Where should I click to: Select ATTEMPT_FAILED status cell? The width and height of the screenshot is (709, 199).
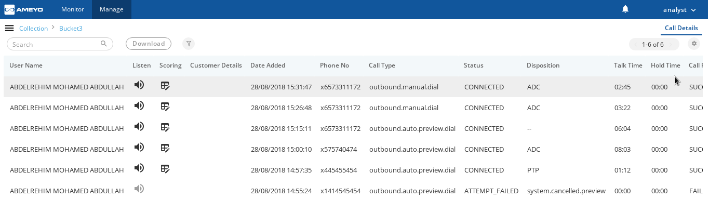tap(491, 191)
